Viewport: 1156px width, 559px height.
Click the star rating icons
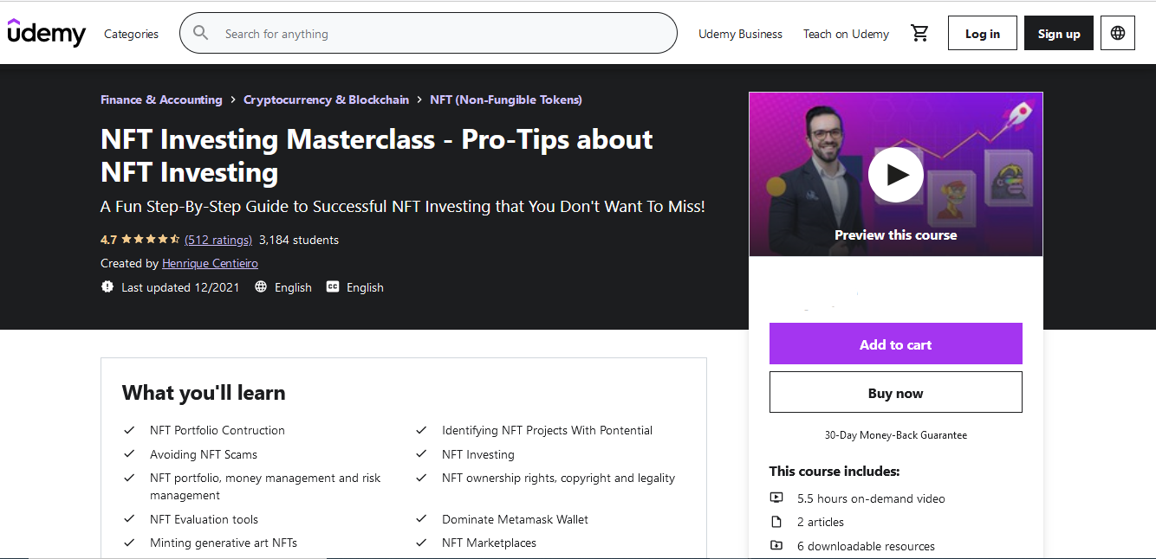(x=150, y=240)
